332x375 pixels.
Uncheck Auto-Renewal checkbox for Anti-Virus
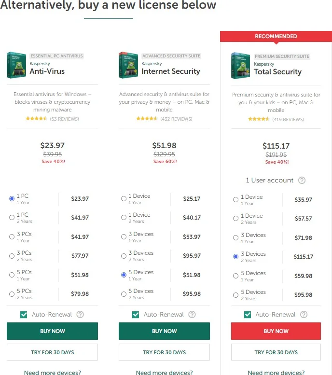[24, 315]
